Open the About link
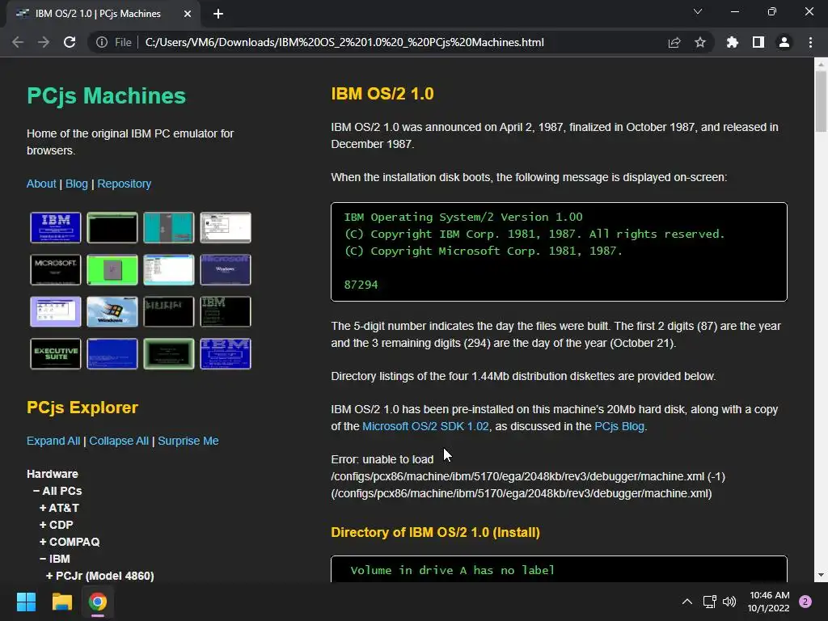Screen dimensions: 828x621 pos(41,184)
